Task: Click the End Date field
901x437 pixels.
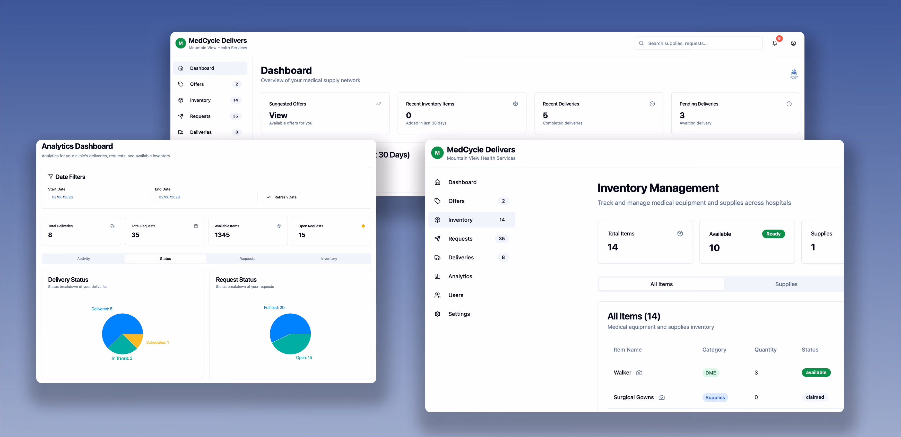Action: 206,197
